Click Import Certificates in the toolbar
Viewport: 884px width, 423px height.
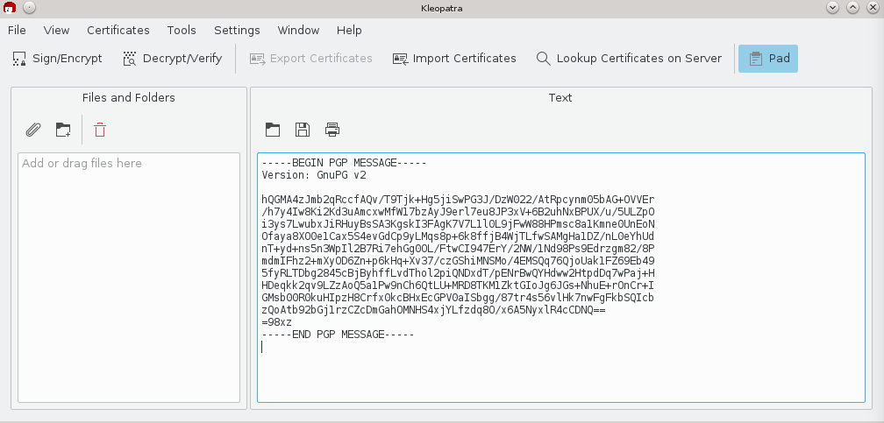[454, 59]
